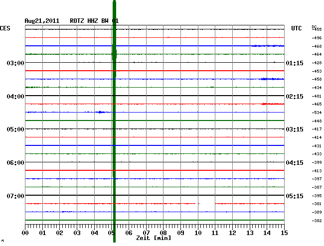Click the DC offset value -413
Screen dimensions: 324x246
coord(317,171)
